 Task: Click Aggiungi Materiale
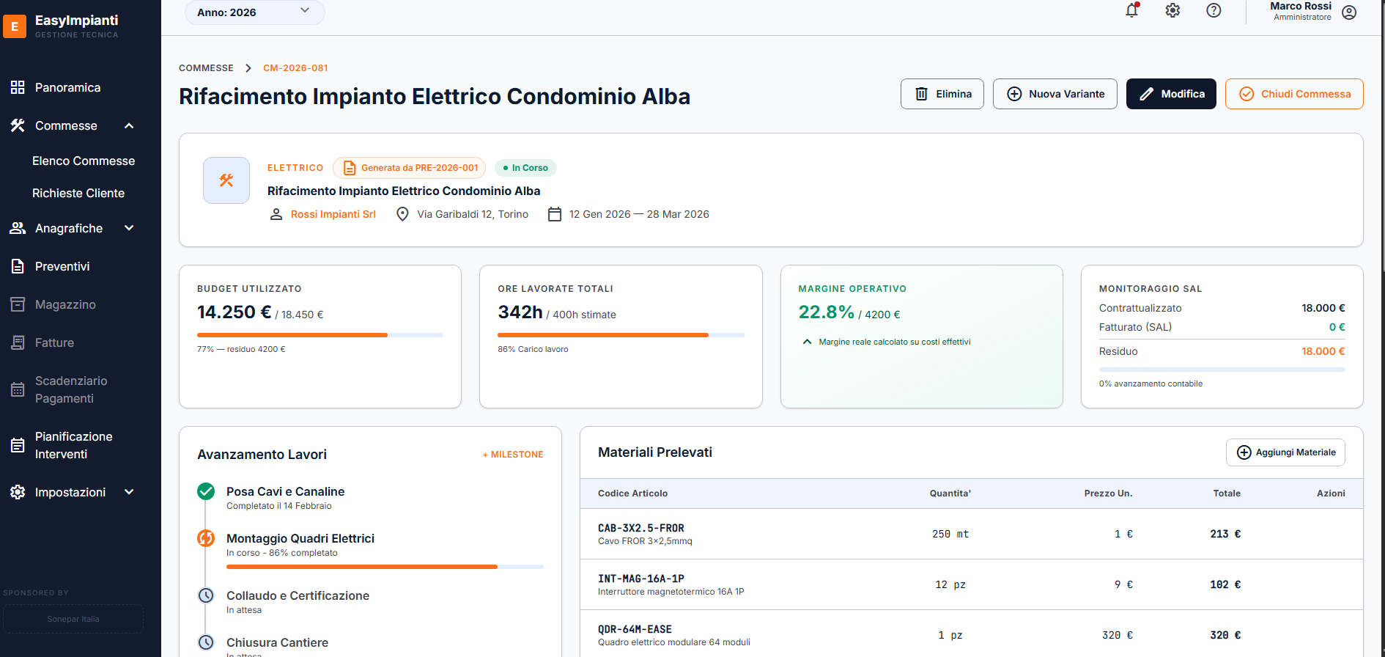(1285, 452)
